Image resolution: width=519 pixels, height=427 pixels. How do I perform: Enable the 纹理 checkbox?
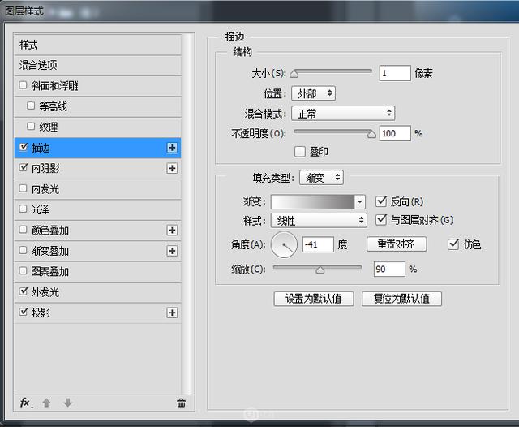(31, 126)
